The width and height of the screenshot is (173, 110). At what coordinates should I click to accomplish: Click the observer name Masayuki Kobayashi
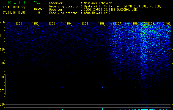pyautogui.click(x=99, y=3)
